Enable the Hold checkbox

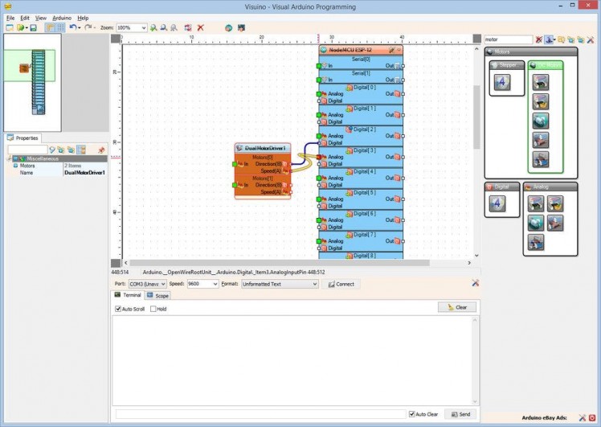click(x=153, y=309)
